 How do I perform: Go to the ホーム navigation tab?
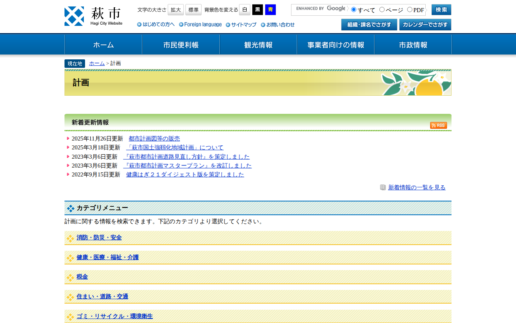pyautogui.click(x=103, y=44)
